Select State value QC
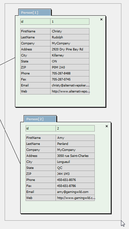 point(75,168)
